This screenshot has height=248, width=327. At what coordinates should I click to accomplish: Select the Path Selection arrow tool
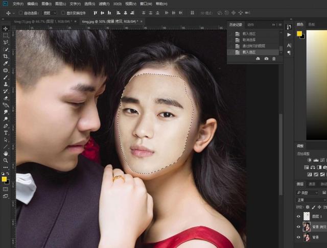click(6, 140)
